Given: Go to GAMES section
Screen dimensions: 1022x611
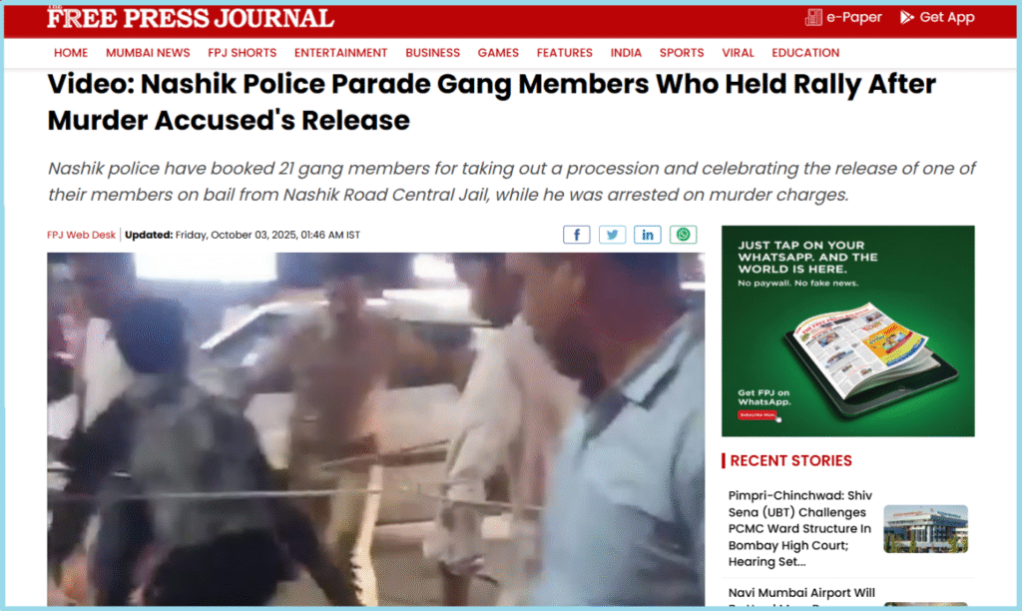Looking at the screenshot, I should click(x=498, y=53).
